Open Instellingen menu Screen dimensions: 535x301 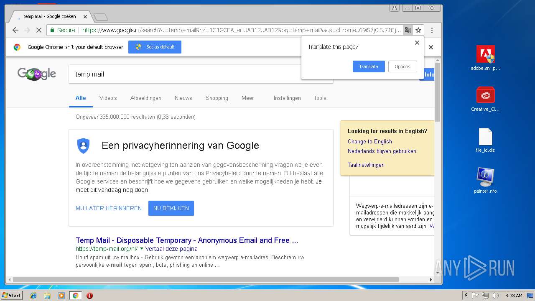coord(287,98)
